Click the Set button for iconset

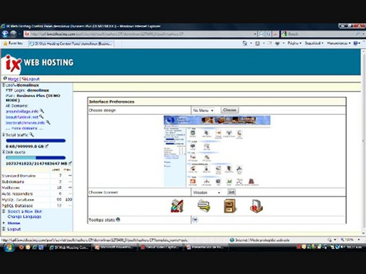(x=231, y=192)
